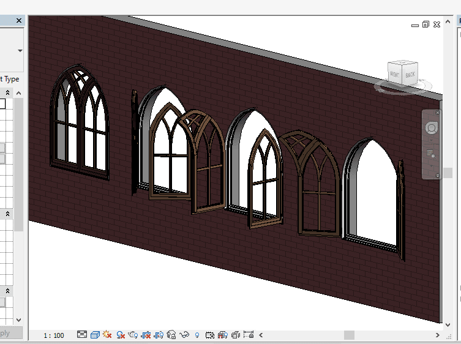The width and height of the screenshot is (461, 344).
Task: Click the Unlocked 3D View icon
Action: 171,335
